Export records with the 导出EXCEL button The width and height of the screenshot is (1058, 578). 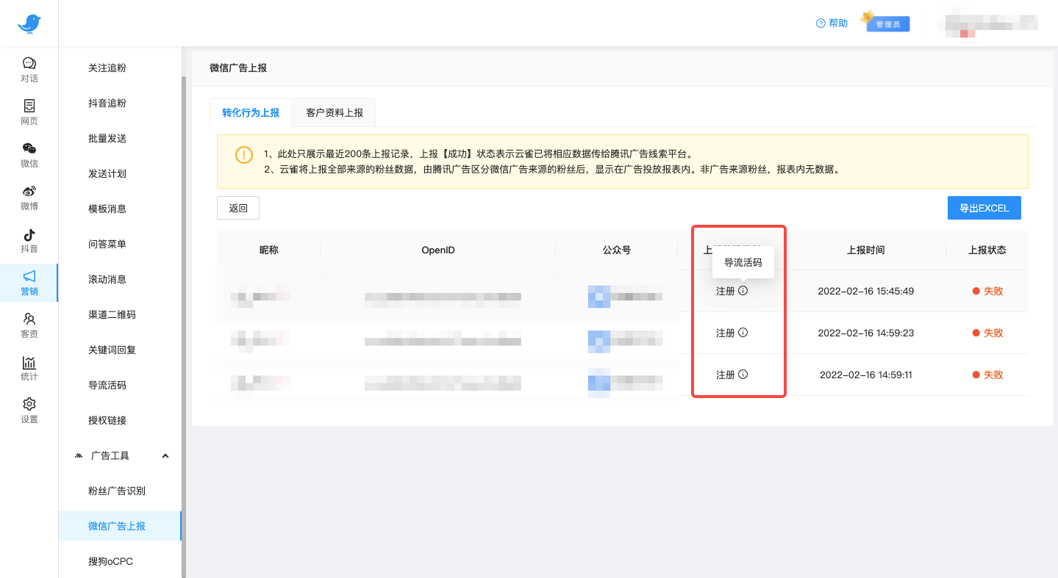(984, 208)
